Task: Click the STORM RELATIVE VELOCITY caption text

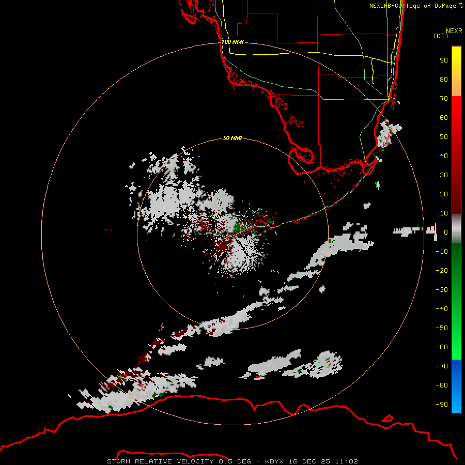Action: [x=160, y=461]
